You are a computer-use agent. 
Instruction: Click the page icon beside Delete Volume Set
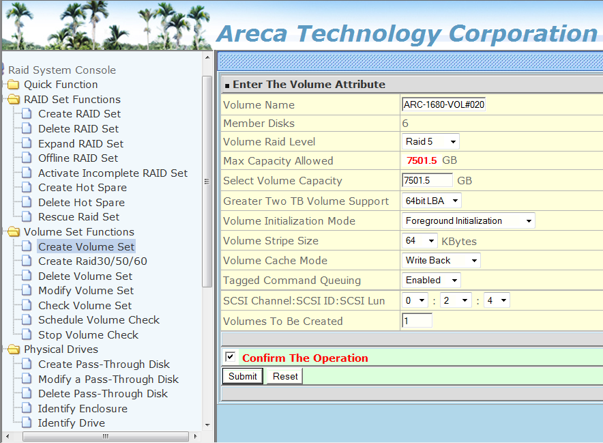click(27, 276)
